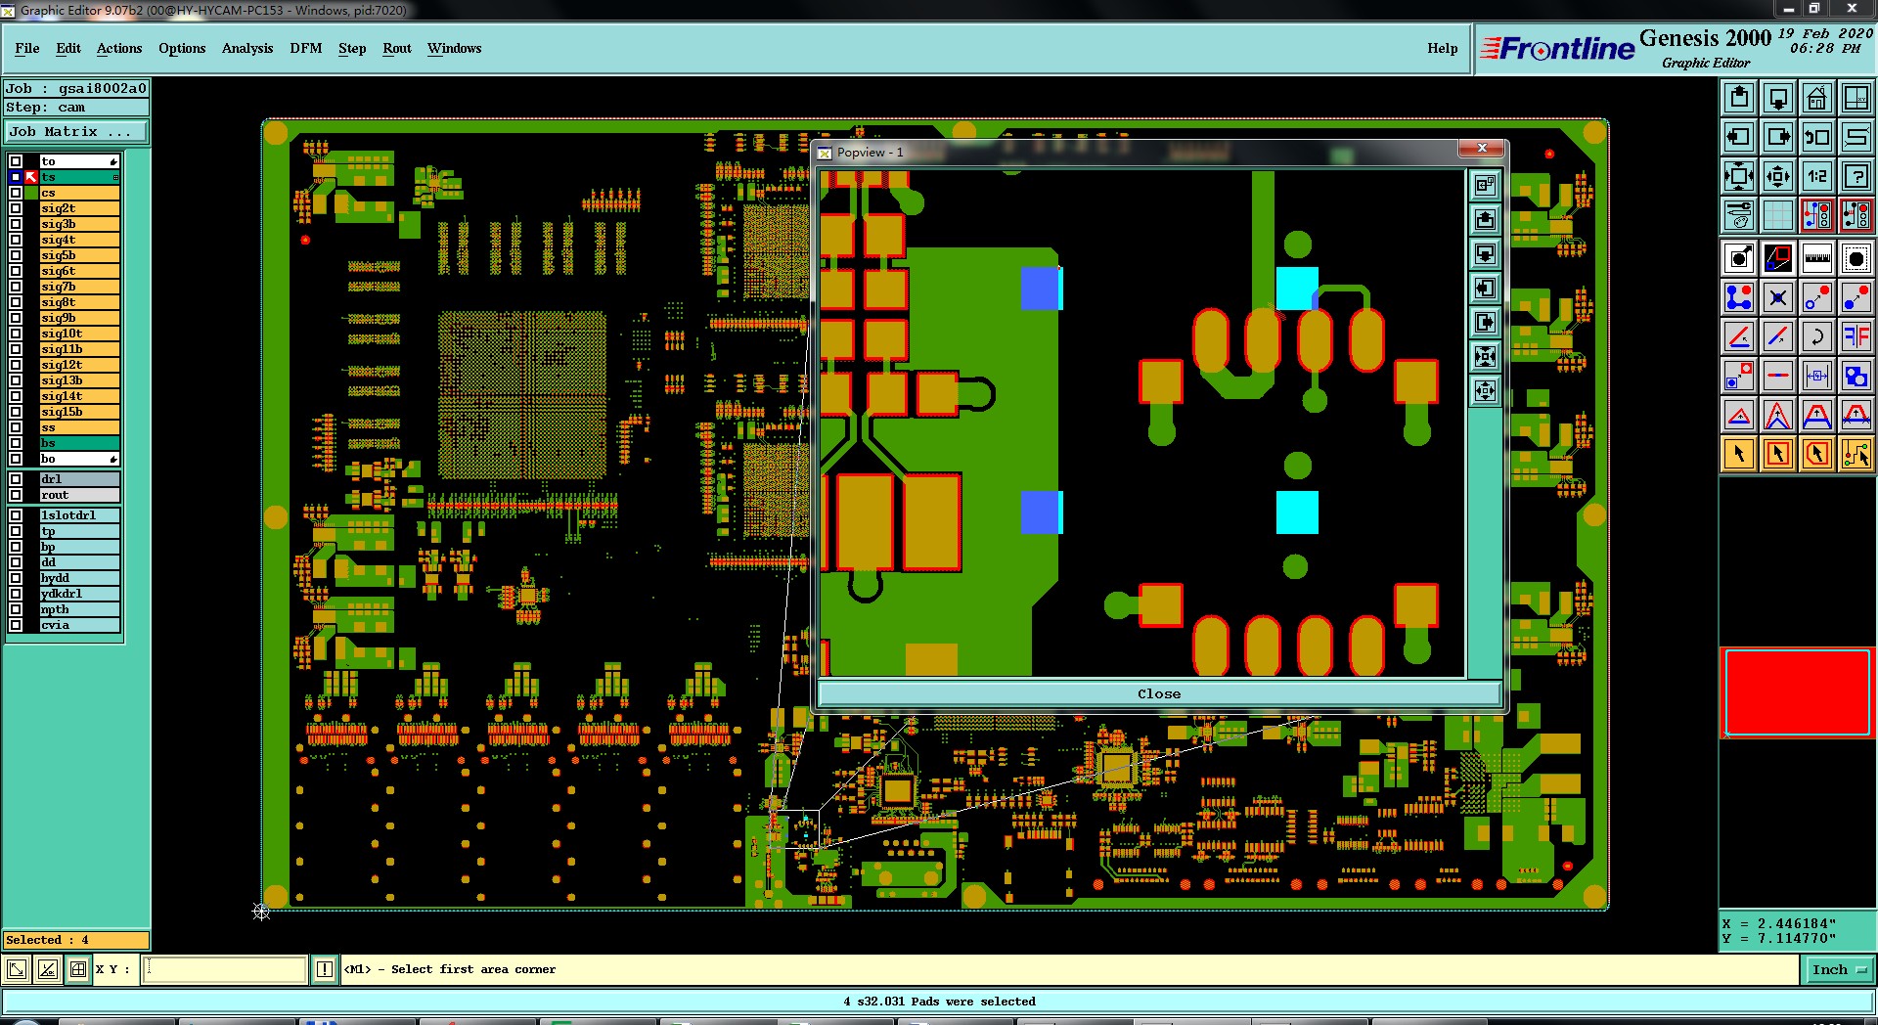
Task: Expand the Job Matrix button
Action: 76,132
